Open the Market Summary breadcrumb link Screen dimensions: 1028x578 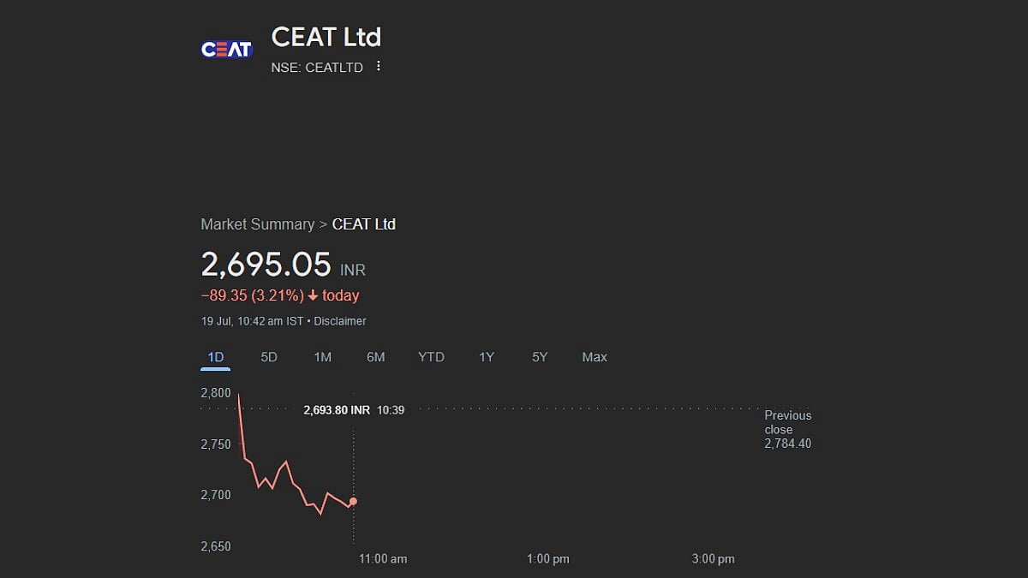(x=257, y=224)
